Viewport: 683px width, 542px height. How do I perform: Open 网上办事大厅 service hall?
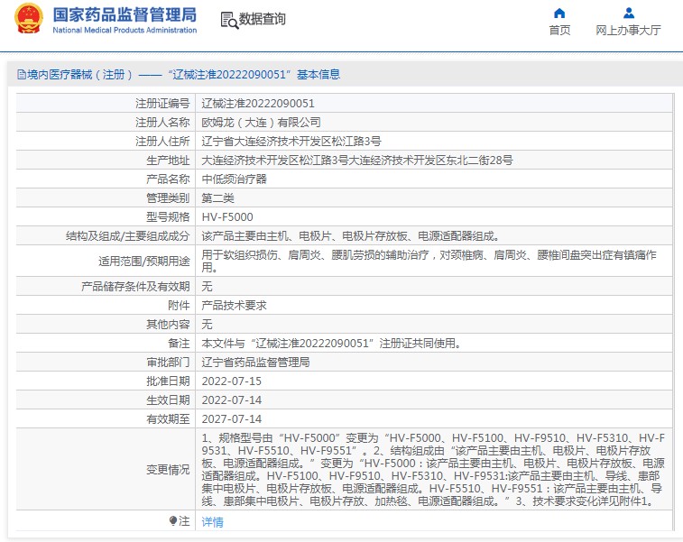(x=628, y=30)
